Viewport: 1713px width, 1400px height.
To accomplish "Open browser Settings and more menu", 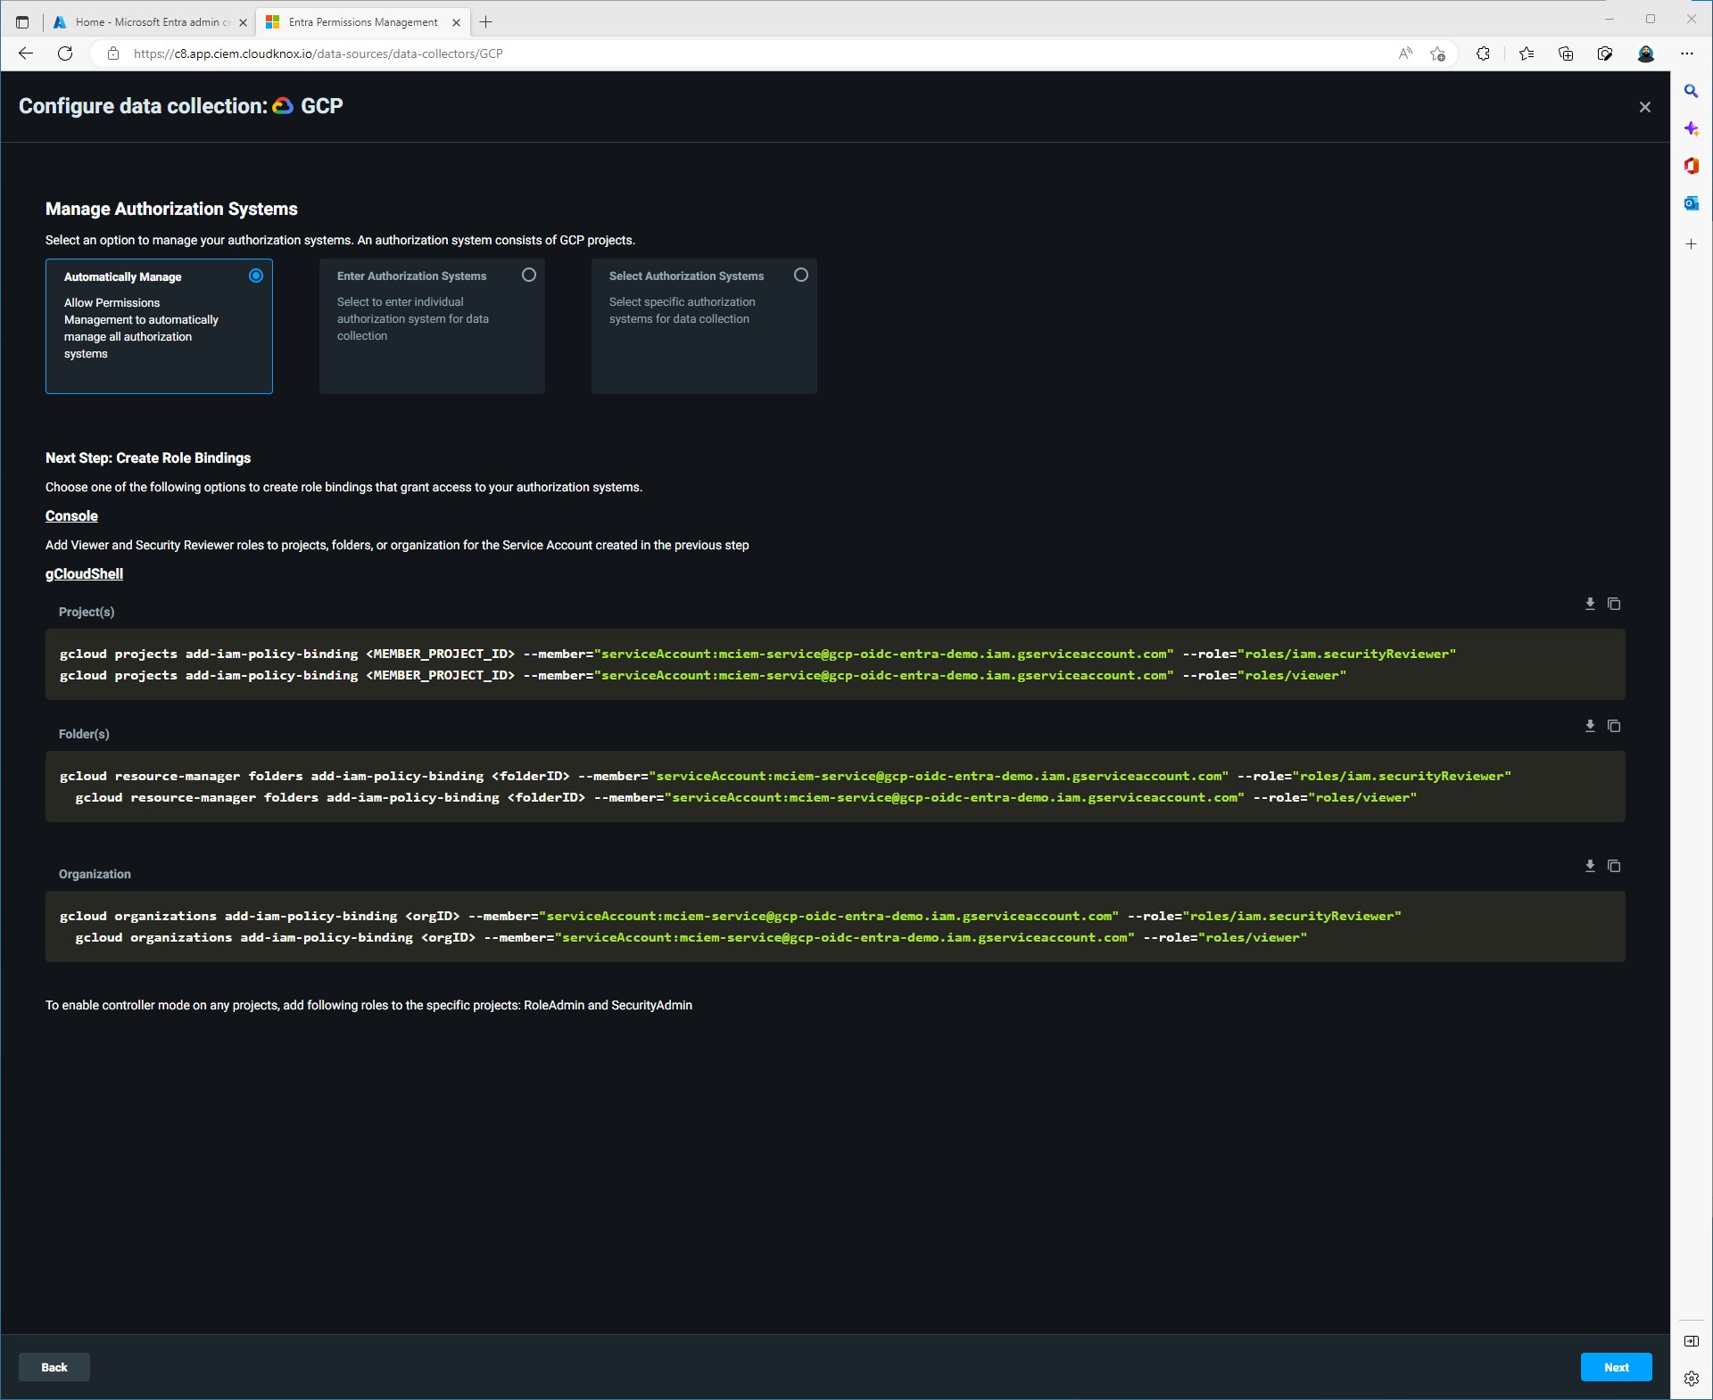I will pyautogui.click(x=1687, y=54).
